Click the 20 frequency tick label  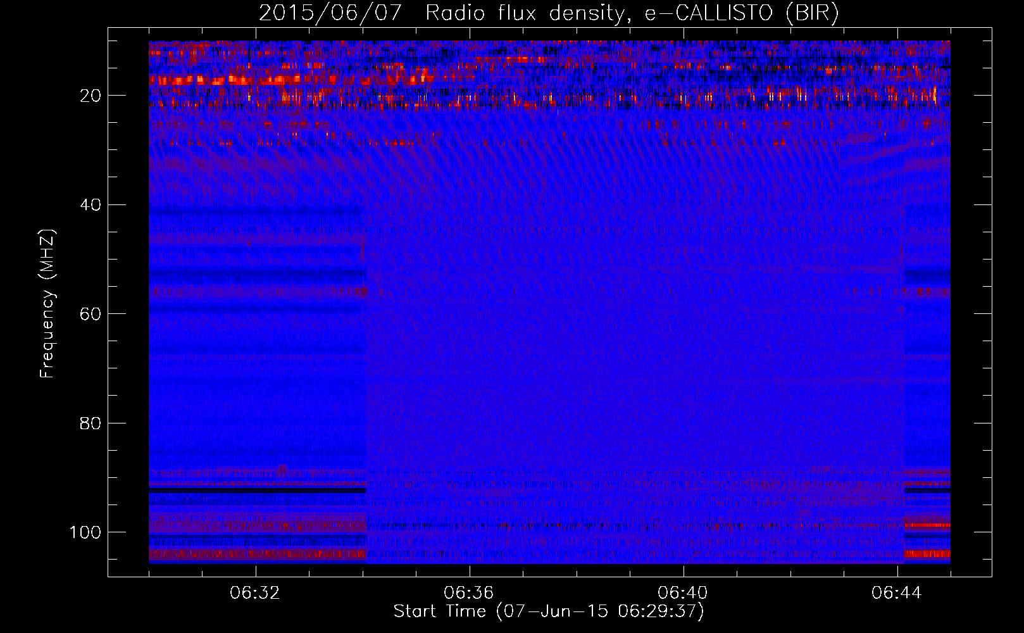click(x=91, y=96)
